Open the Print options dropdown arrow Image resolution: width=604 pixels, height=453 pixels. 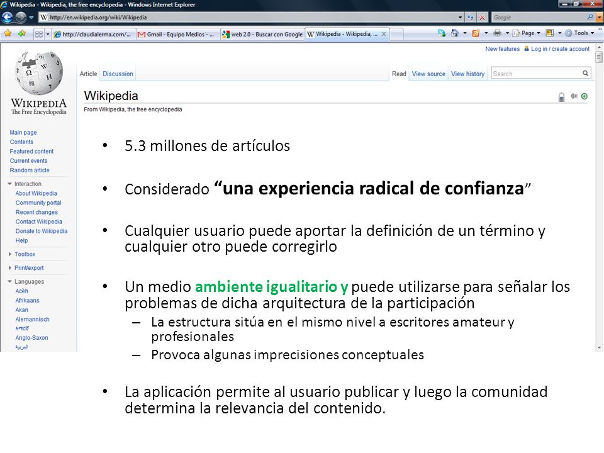[507, 33]
